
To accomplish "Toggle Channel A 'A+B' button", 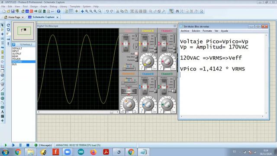I will [x=156, y=52].
